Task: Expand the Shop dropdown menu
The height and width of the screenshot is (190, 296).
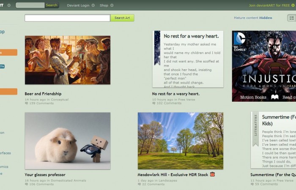Action: pos(112,5)
